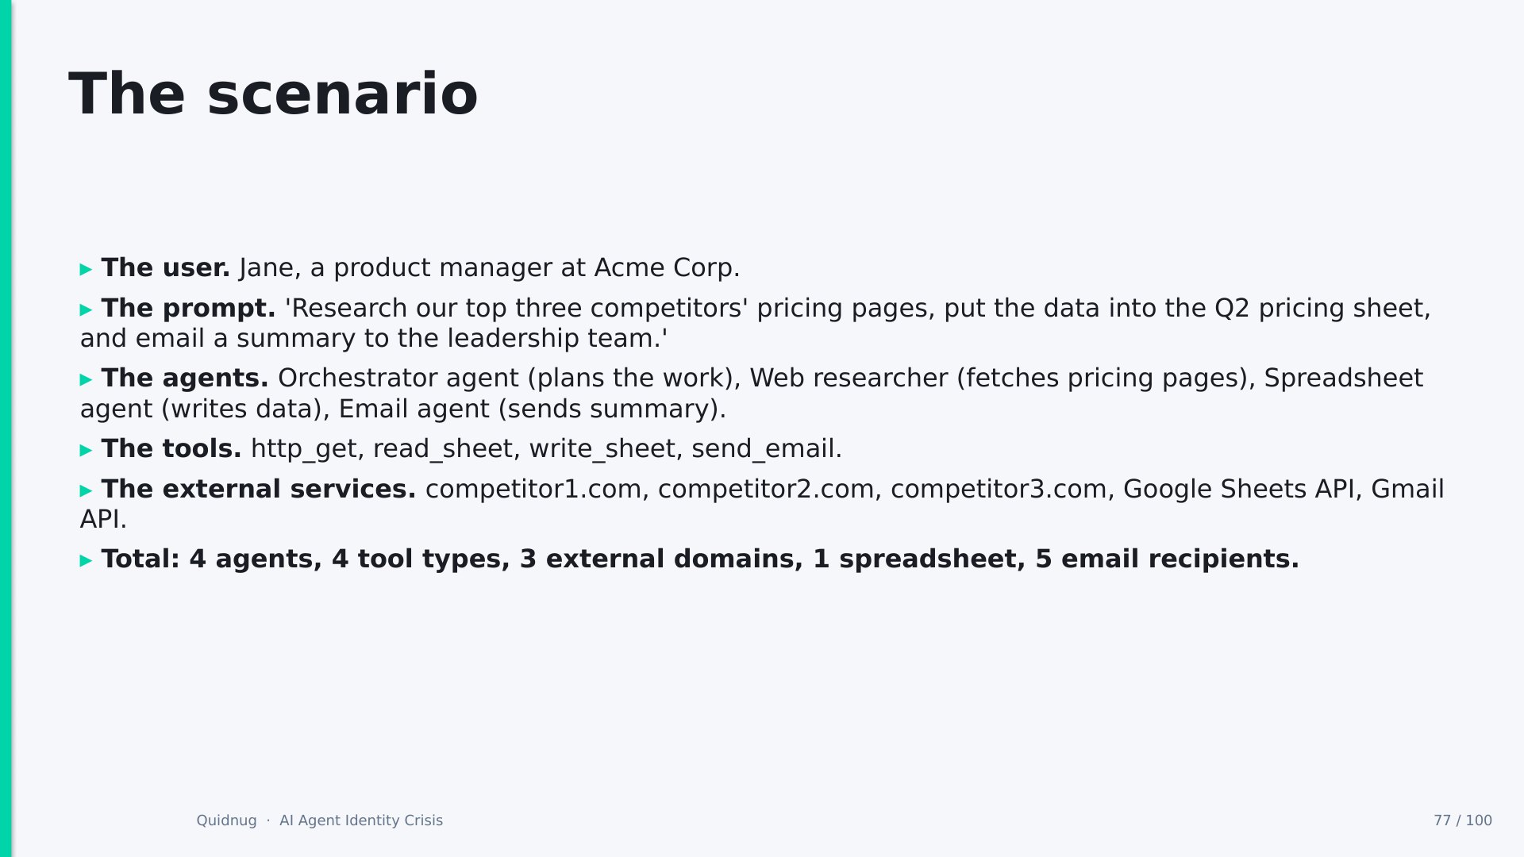
Task: Click the triangle bullet before 'The external services.'
Action: [87, 491]
